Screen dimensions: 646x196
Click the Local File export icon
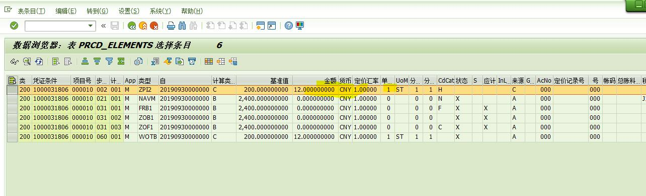click(180, 61)
